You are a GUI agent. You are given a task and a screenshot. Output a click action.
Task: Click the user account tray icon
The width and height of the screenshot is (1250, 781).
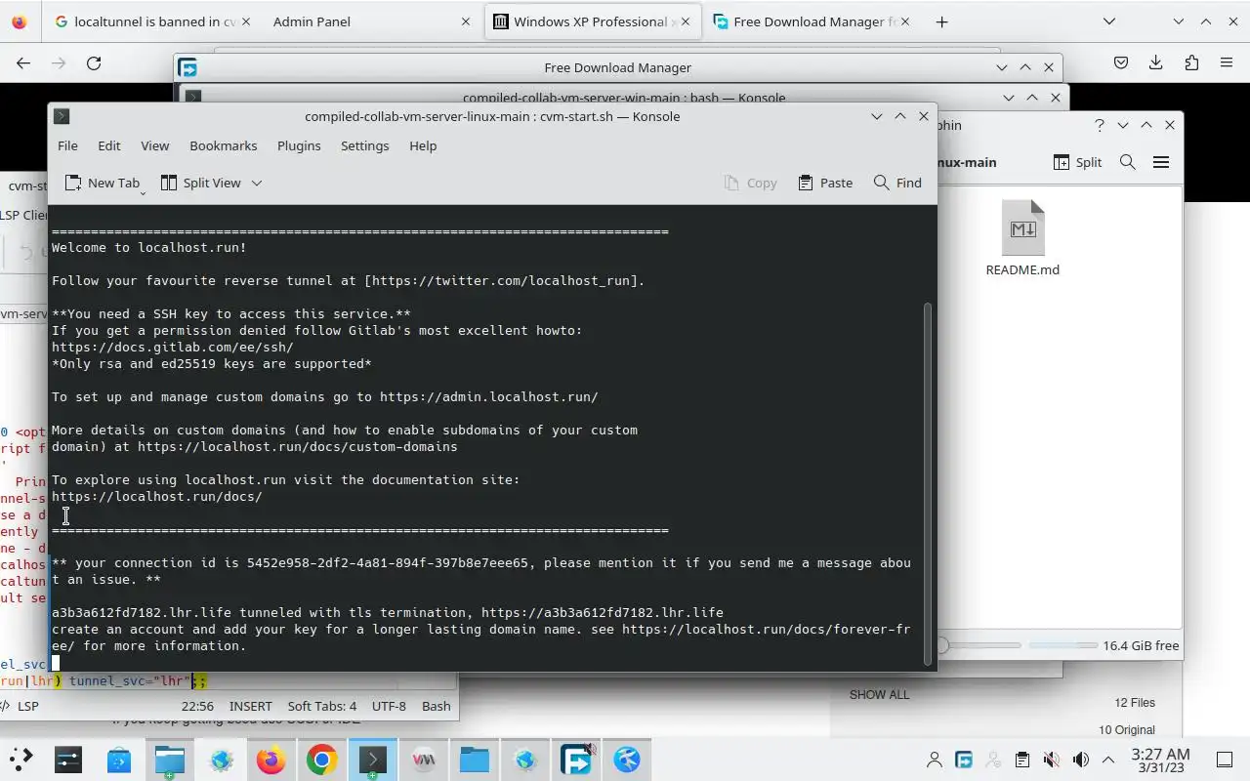click(x=935, y=760)
